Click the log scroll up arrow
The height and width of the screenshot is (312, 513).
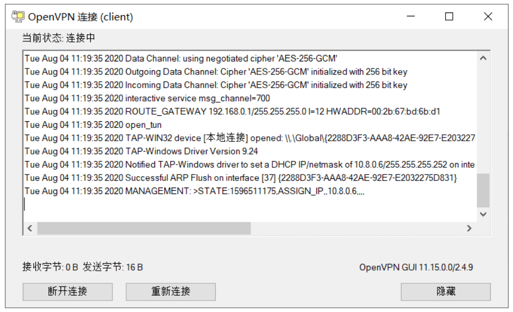point(483,58)
